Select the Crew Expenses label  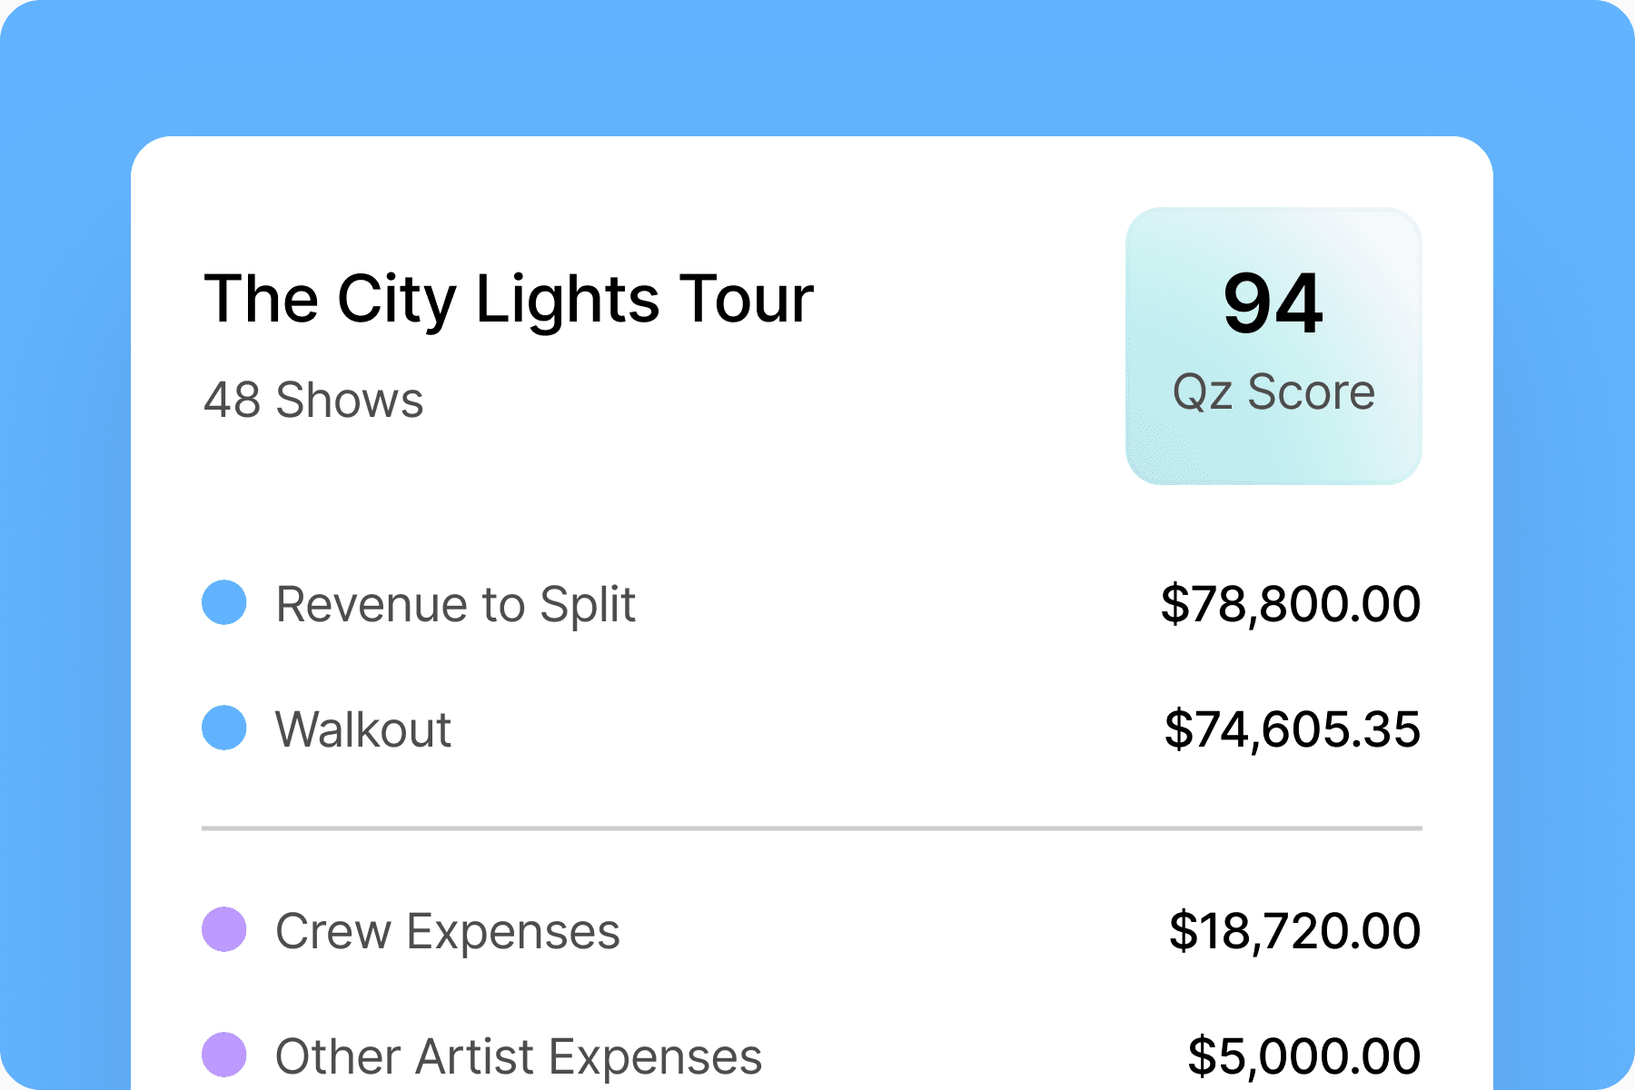(448, 931)
